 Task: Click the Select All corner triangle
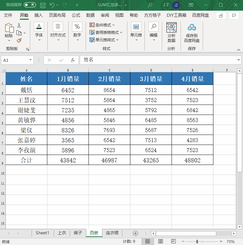tap(3, 70)
